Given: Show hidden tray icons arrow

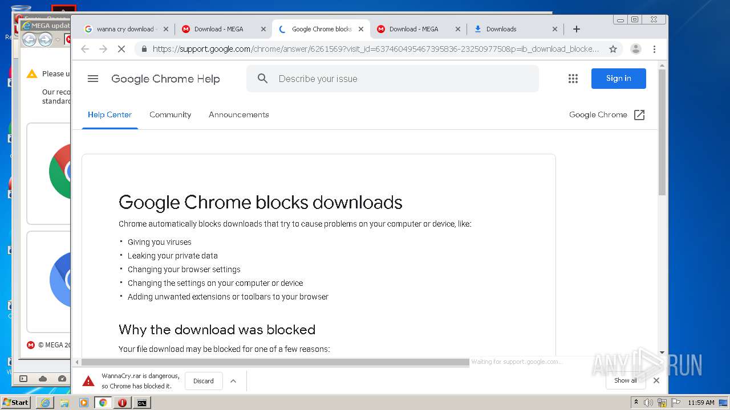Looking at the screenshot, I should [636, 403].
